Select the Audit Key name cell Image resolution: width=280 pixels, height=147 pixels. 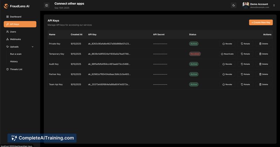54,64
